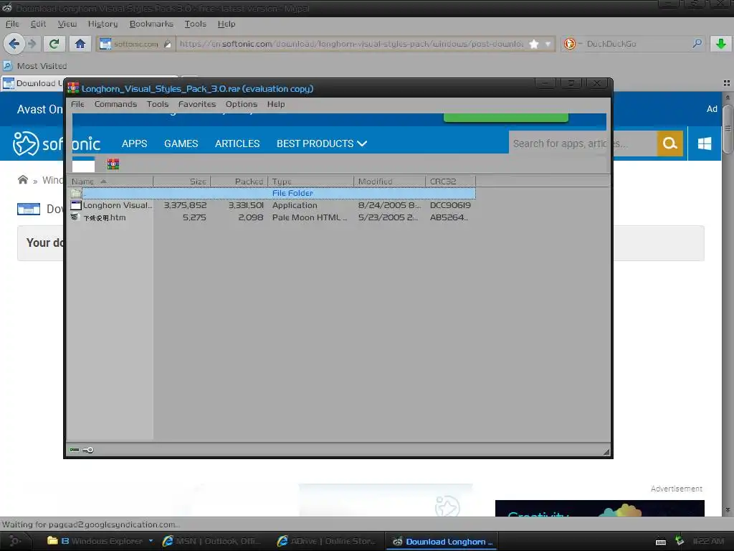
Task: Switch to MSN Outlook taskbar window
Action: point(211,541)
